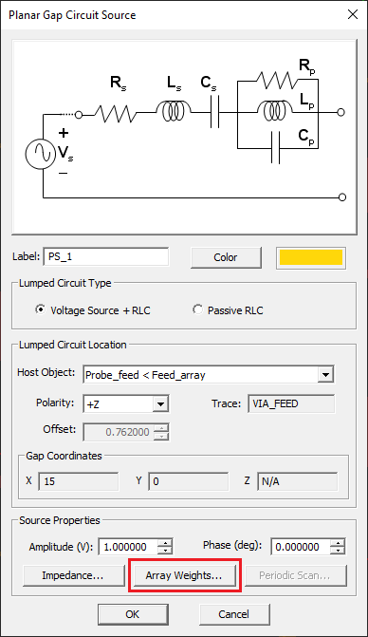Viewport: 368px width, 637px height.
Task: Cancel the Planar Gap Circuit Source dialog
Action: 234,614
